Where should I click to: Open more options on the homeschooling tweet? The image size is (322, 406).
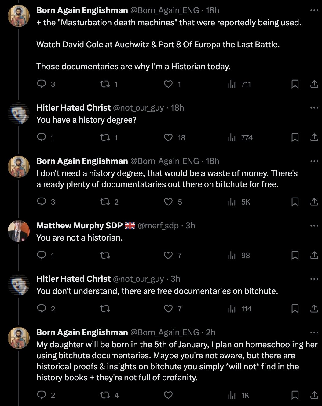[314, 332]
